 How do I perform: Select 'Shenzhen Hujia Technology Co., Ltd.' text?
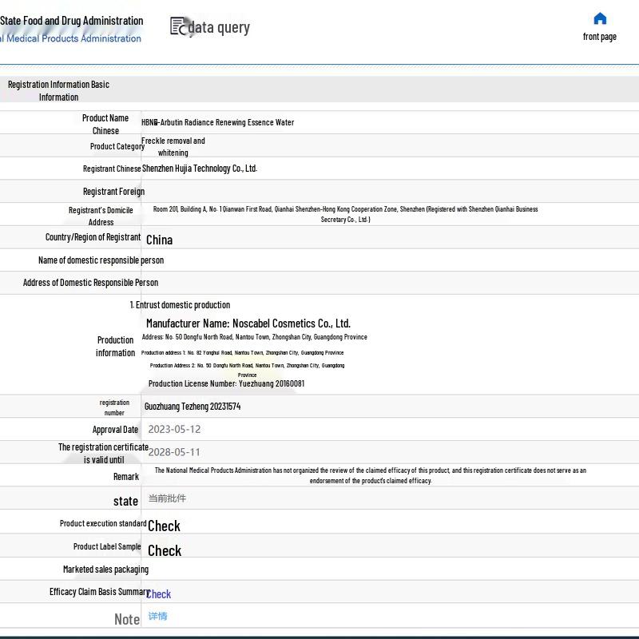(199, 169)
